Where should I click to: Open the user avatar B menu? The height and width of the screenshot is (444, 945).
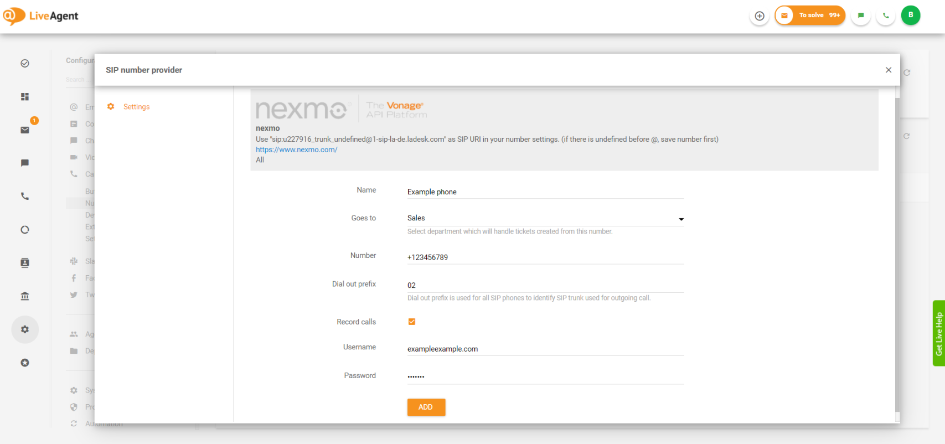(911, 16)
